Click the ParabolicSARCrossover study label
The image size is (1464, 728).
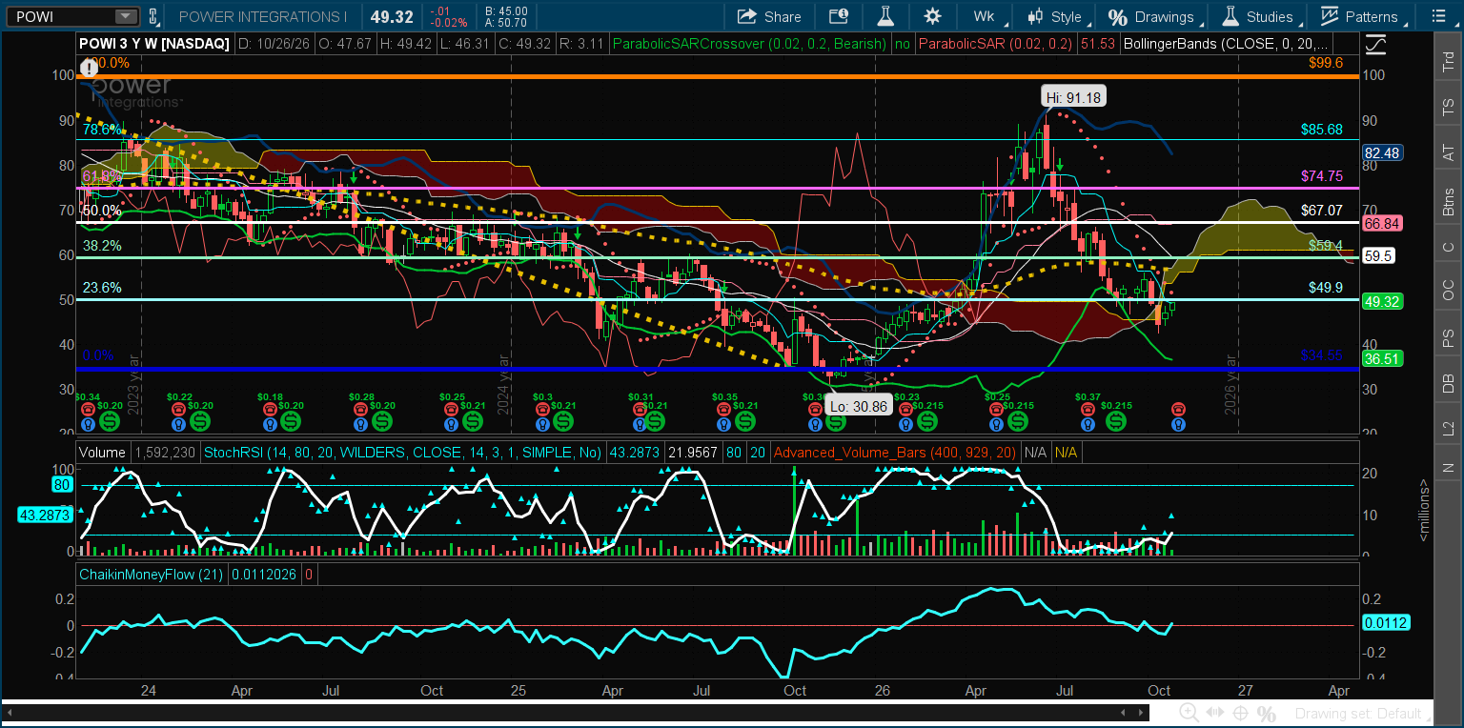click(x=750, y=44)
